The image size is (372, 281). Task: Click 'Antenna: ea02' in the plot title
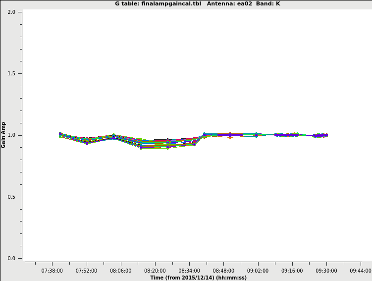coord(229,4)
